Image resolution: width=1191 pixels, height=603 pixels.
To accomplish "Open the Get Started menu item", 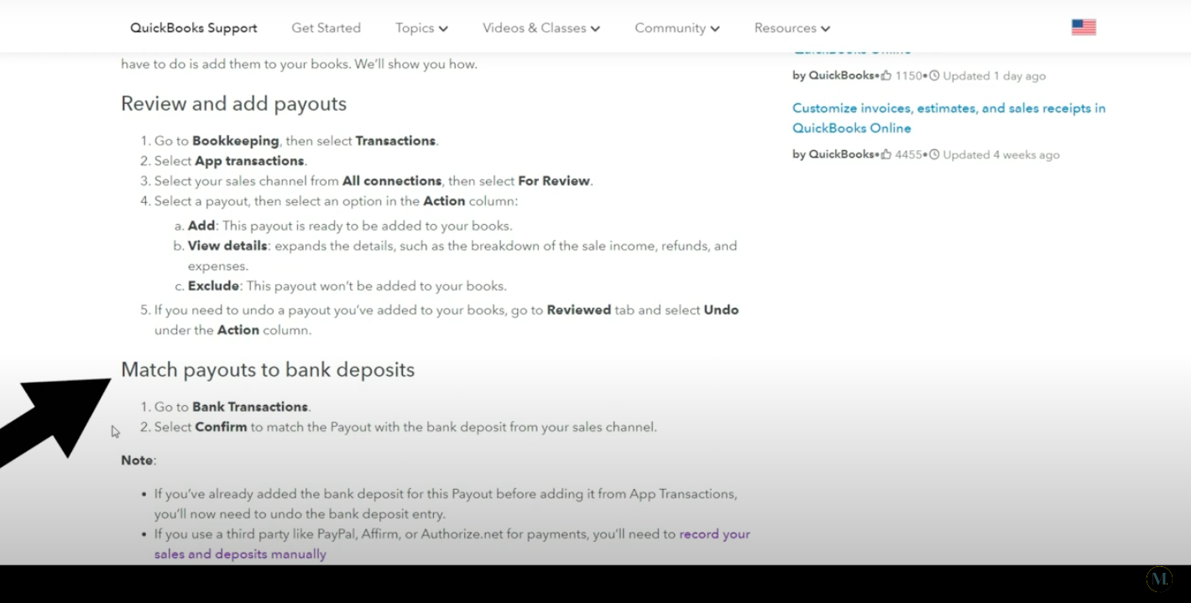I will point(326,28).
